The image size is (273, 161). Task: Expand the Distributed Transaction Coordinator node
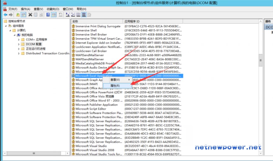point(19,53)
